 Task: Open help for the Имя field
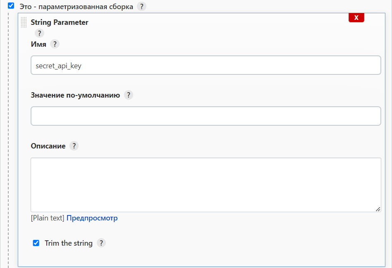(x=55, y=43)
